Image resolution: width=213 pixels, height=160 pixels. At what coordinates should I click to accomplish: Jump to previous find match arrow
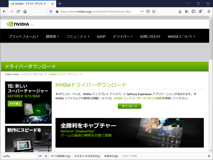pyautogui.click(x=40, y=156)
